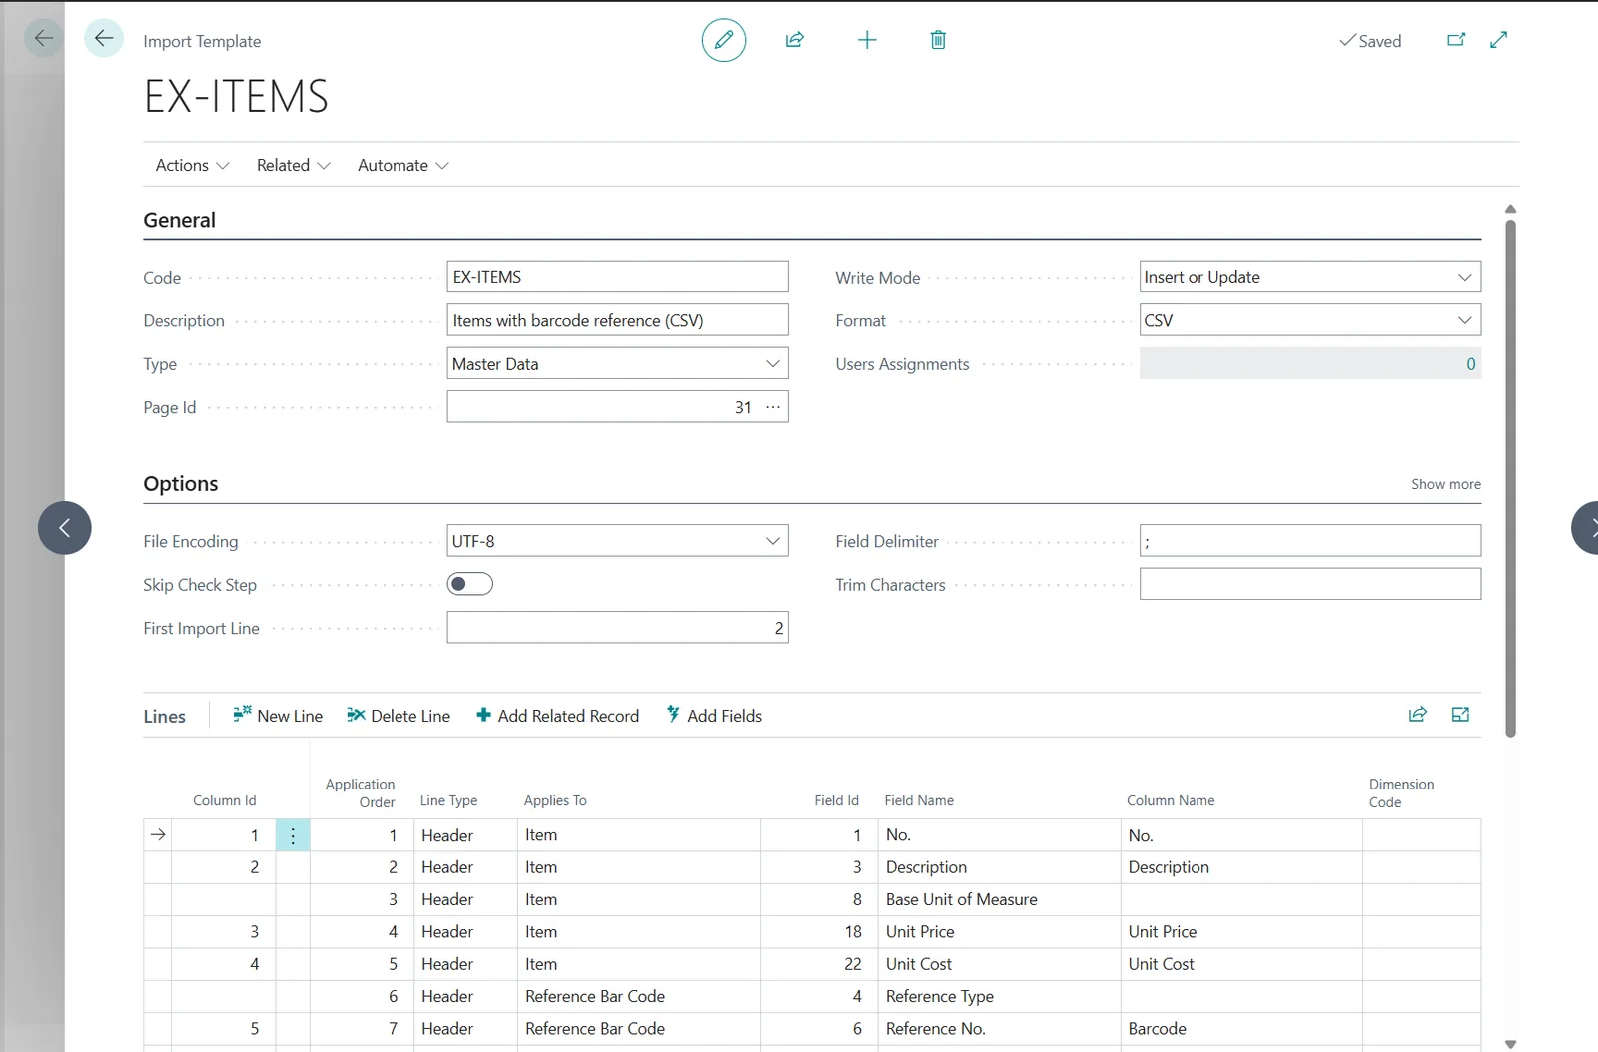Click the outer grey back arrow
Screen dimensions: 1598x1052
pos(43,39)
